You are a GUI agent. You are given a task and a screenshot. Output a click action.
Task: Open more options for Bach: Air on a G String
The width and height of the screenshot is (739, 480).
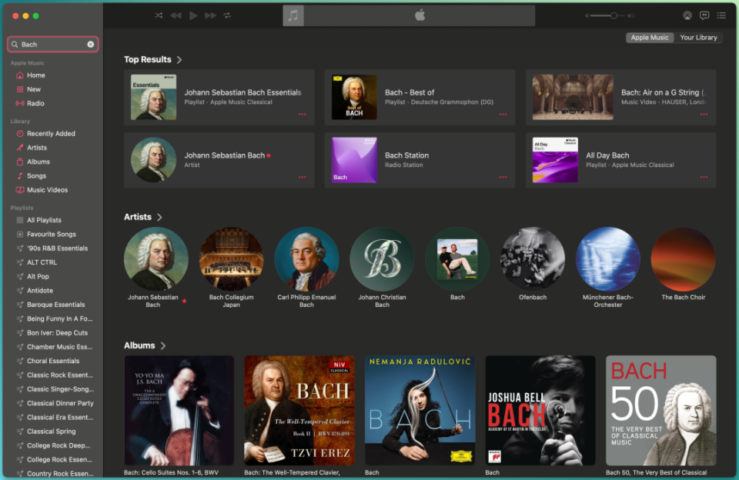click(x=704, y=115)
